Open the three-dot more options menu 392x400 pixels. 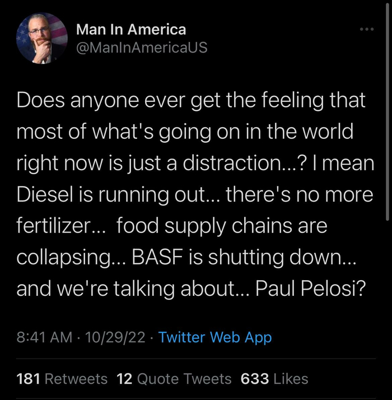[x=367, y=30]
